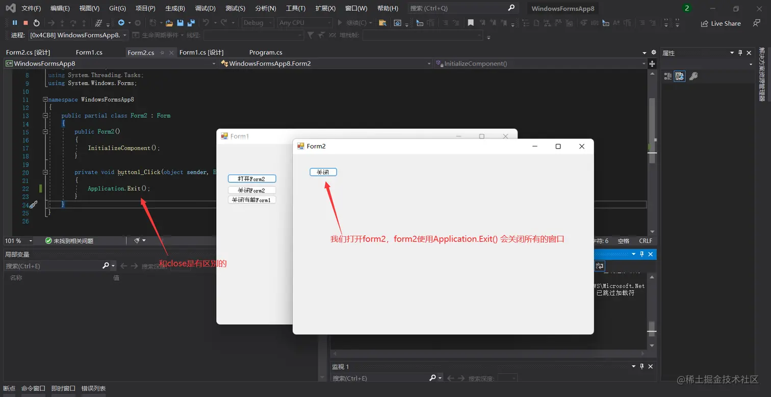Switch to the Form1.cs [设计] tab
The width and height of the screenshot is (771, 397).
pos(201,52)
